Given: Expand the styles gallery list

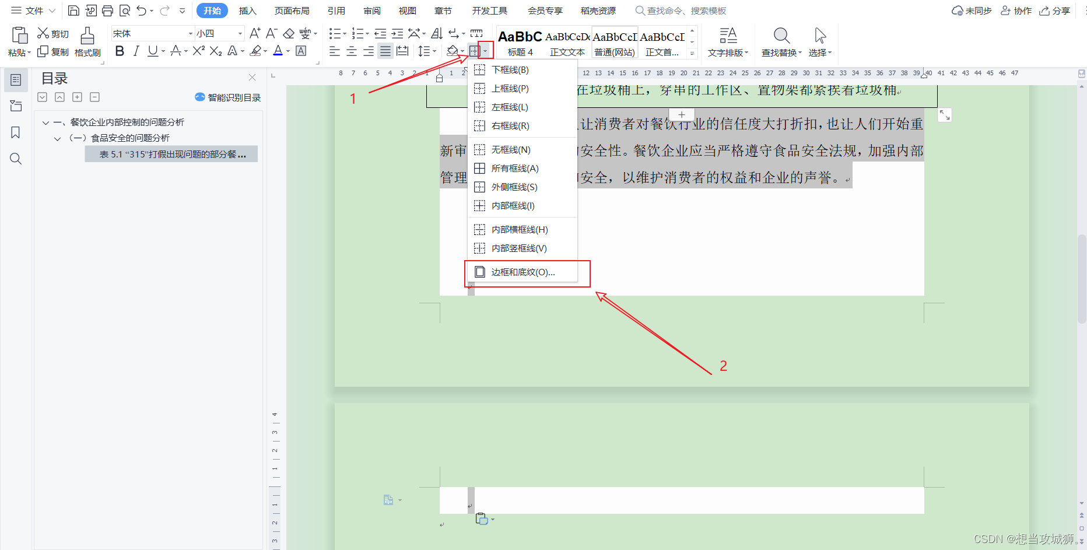Looking at the screenshot, I should pyautogui.click(x=692, y=53).
